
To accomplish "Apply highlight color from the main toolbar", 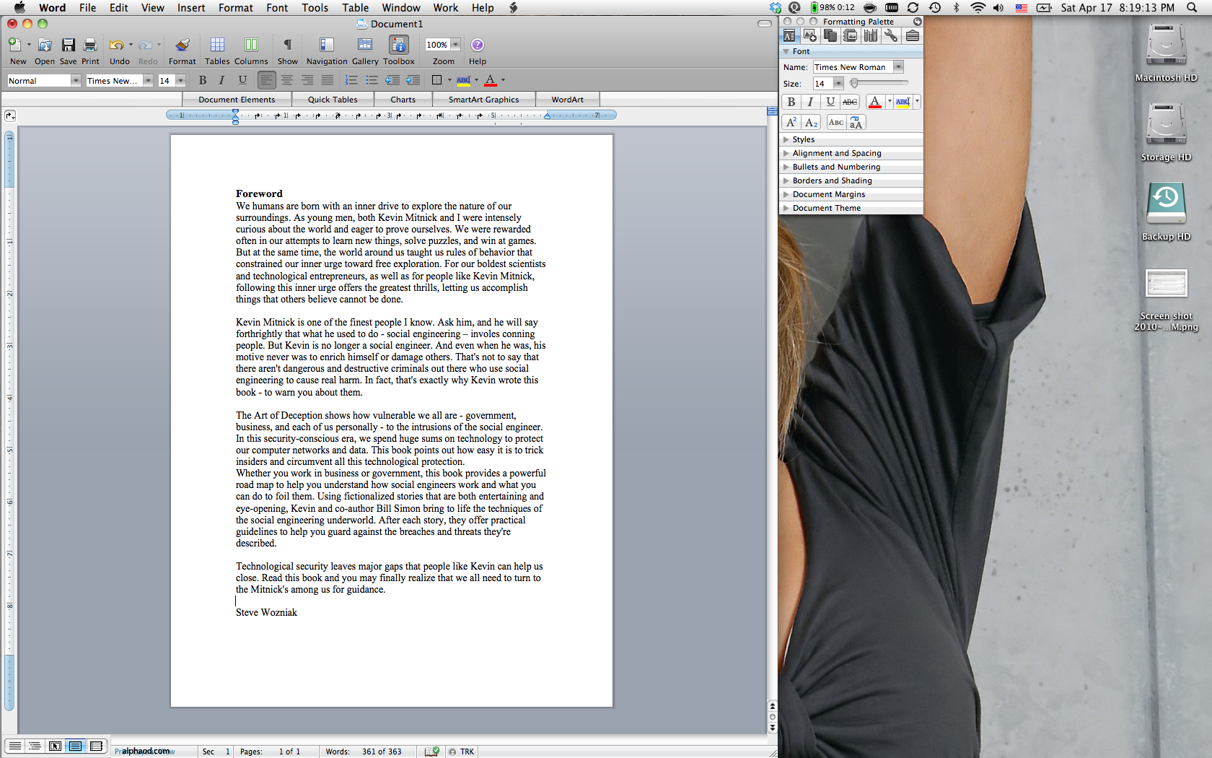I will 463,80.
